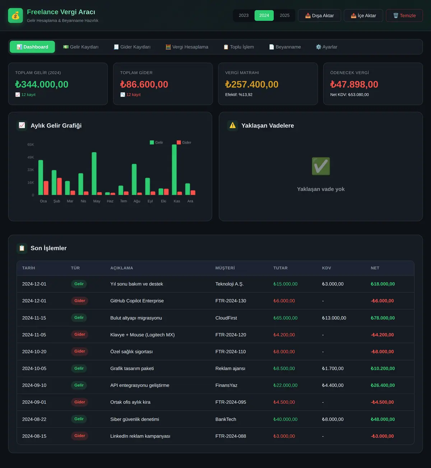Click the red Temizle button
This screenshot has height=468, width=431.
404,15
